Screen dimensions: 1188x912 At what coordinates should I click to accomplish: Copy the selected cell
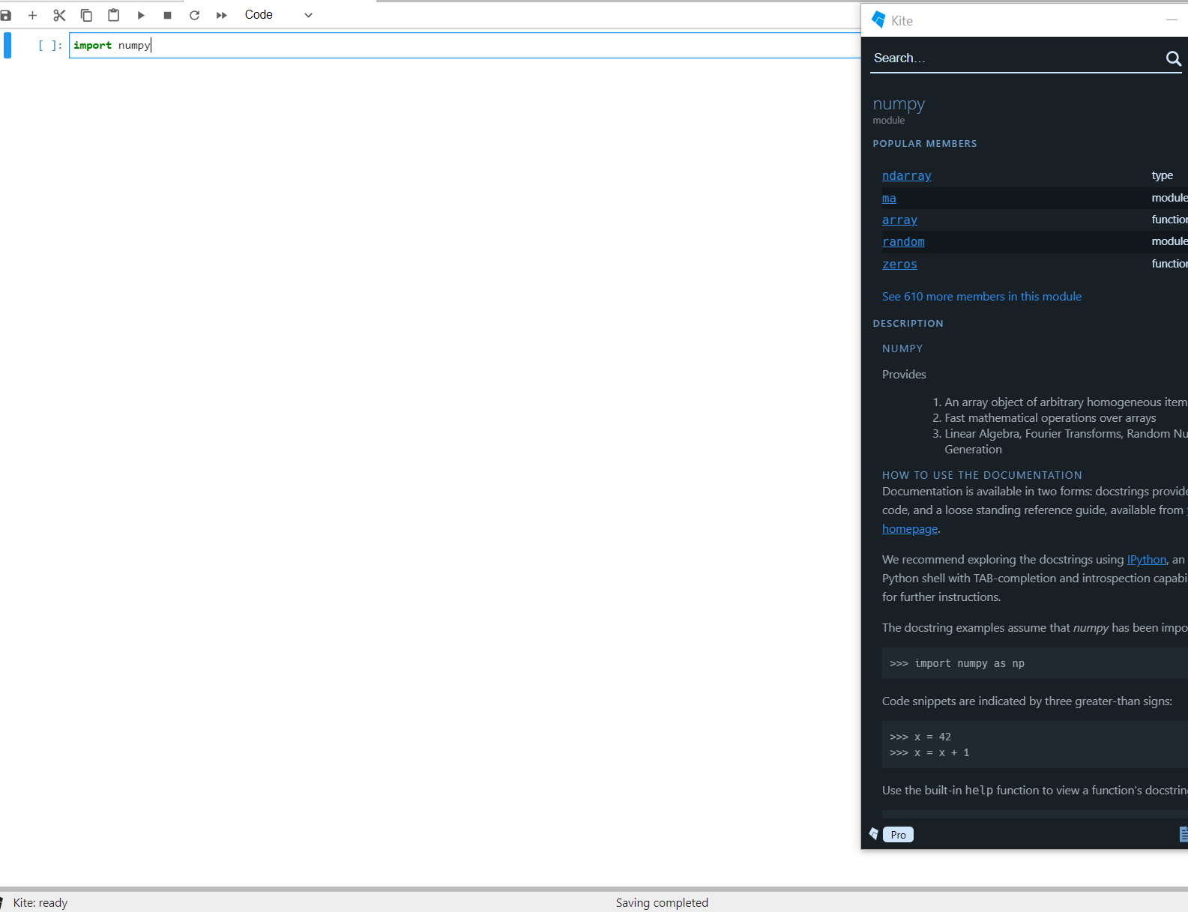86,15
